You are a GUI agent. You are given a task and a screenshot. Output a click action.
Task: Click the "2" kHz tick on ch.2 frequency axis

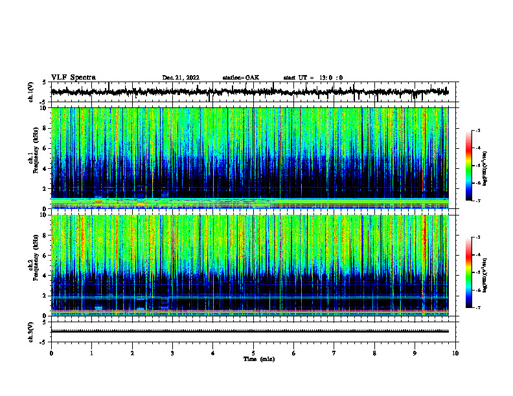coord(45,296)
